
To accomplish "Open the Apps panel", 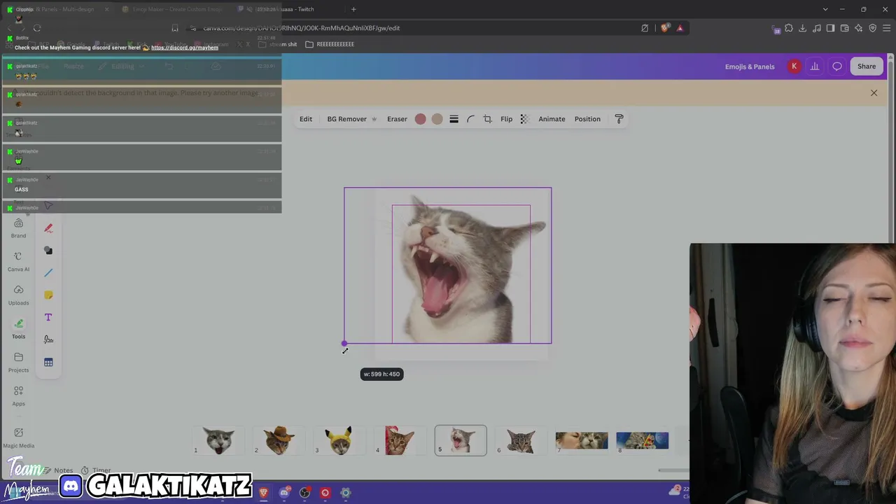I will coord(18,396).
